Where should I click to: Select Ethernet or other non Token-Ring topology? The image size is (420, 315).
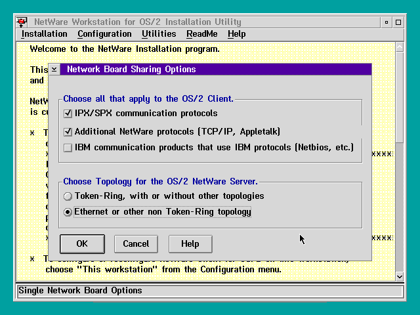[68, 212]
